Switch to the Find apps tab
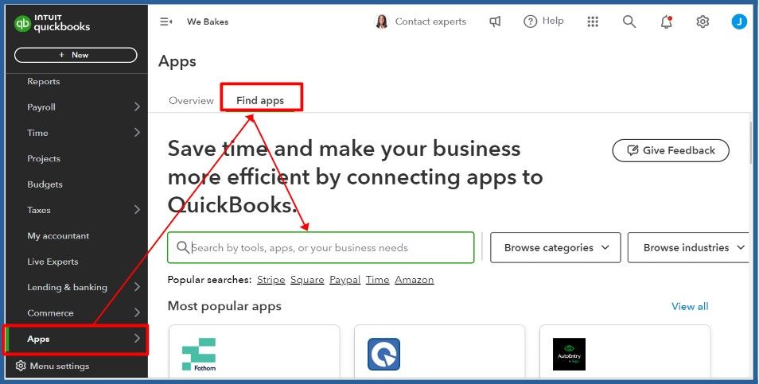Viewport: 759px width, 384px height. pyautogui.click(x=260, y=101)
